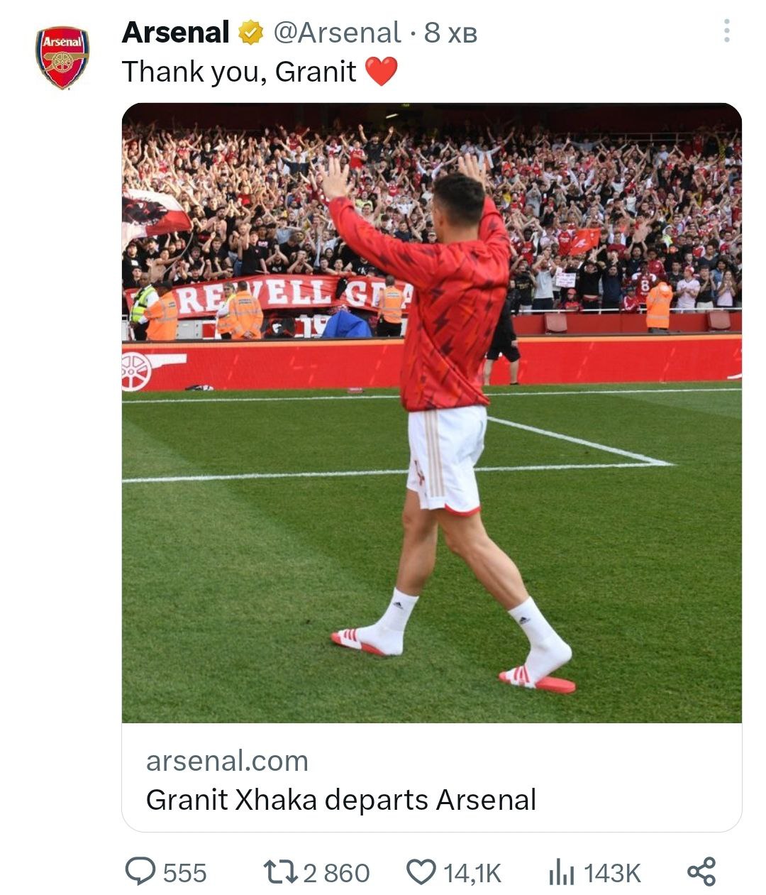
Task: Click the "Thank you, Granit" tweet text
Action: [x=239, y=72]
